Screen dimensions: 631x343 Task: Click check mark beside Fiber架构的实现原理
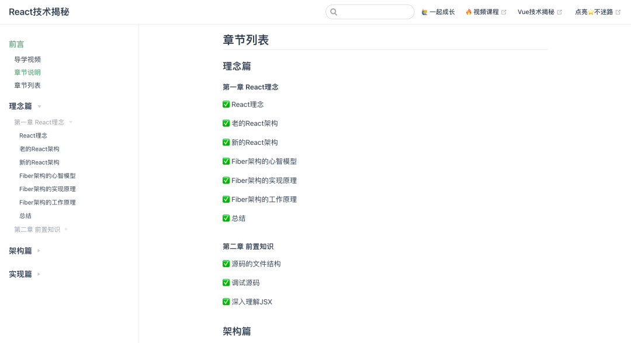[x=226, y=181]
